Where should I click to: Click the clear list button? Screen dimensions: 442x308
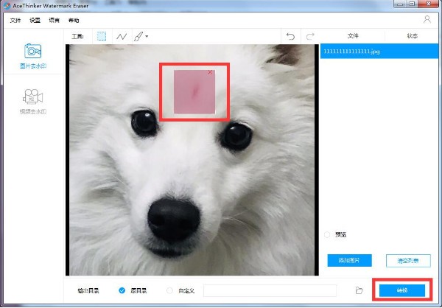(408, 261)
